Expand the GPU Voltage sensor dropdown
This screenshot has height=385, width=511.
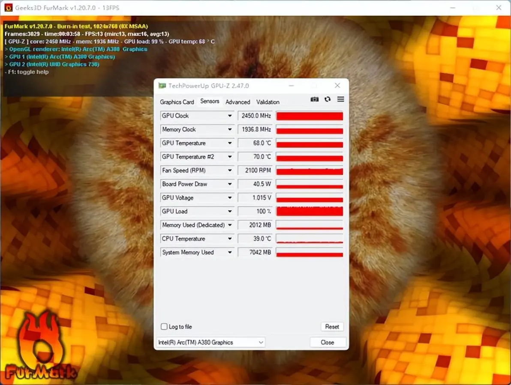point(230,198)
